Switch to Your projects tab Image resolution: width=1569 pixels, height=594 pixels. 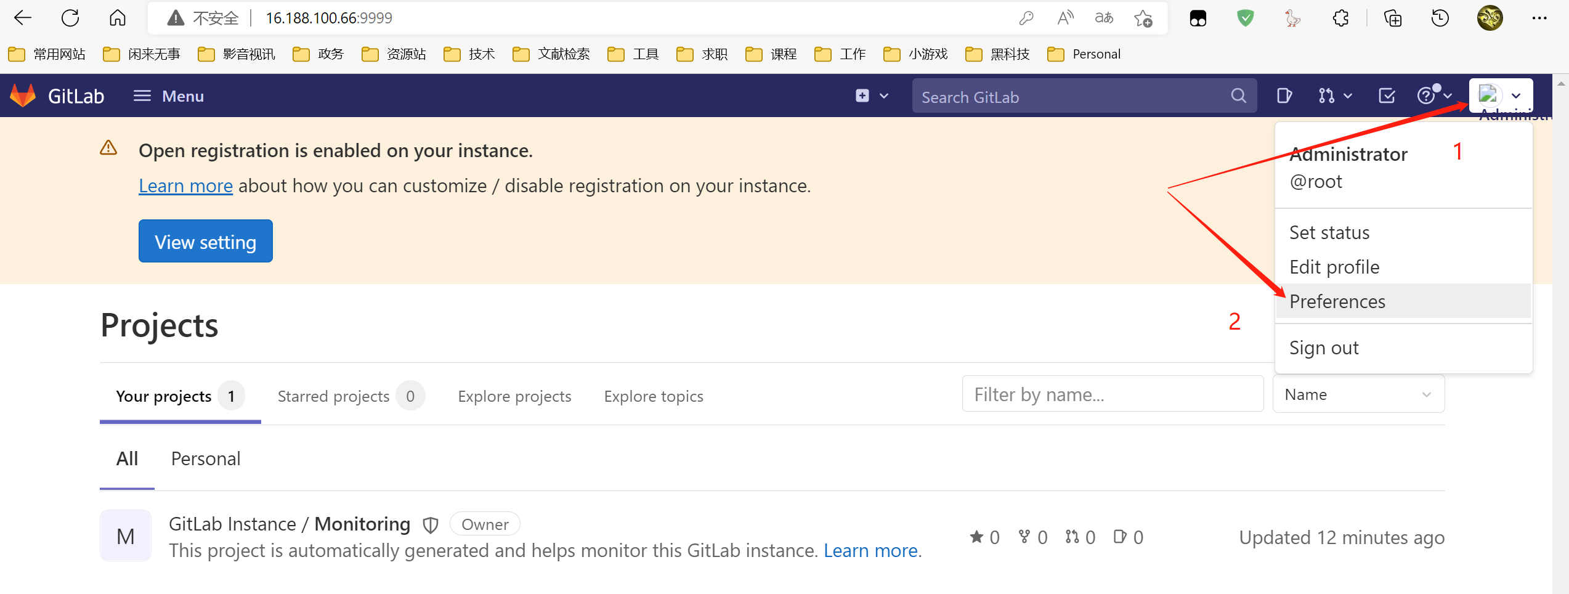[x=180, y=396]
